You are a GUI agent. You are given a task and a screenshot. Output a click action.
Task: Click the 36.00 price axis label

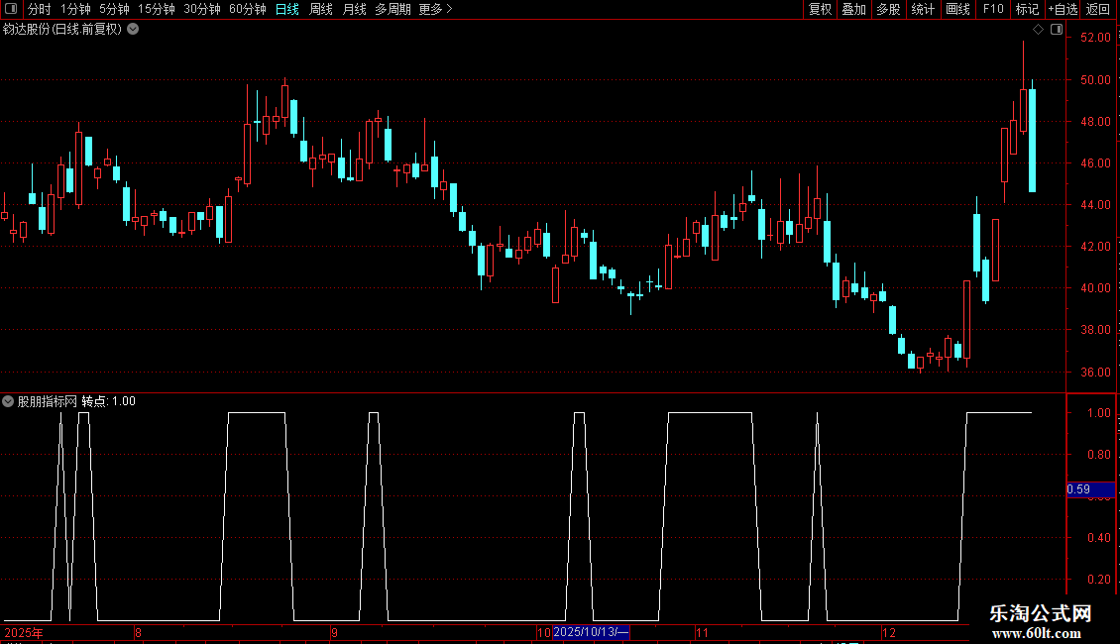pyautogui.click(x=1095, y=372)
